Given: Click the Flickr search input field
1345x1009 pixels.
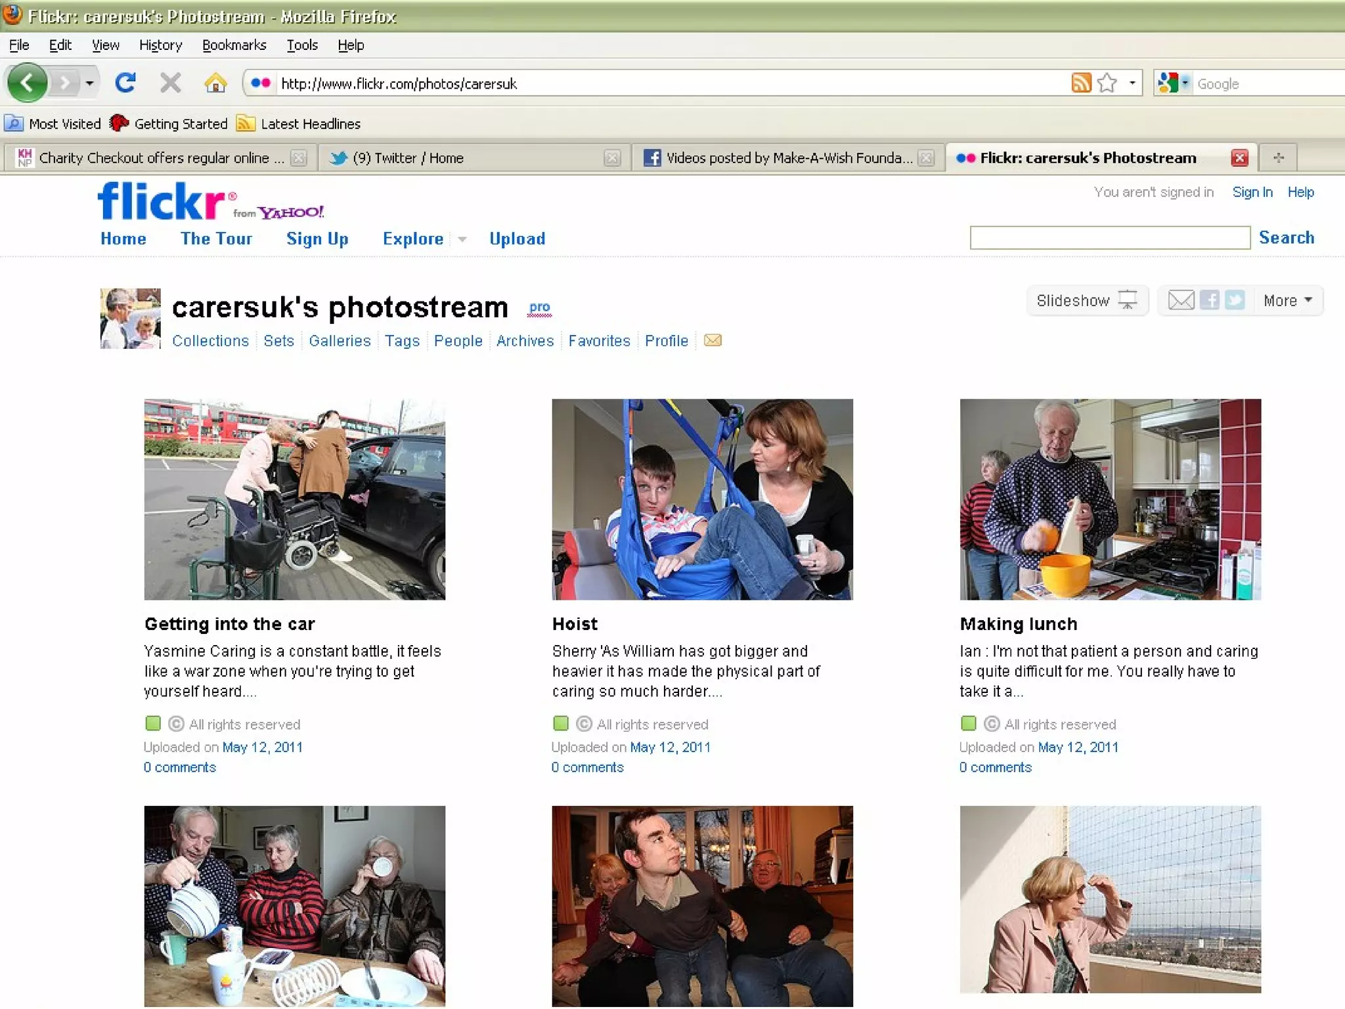Looking at the screenshot, I should 1109,238.
